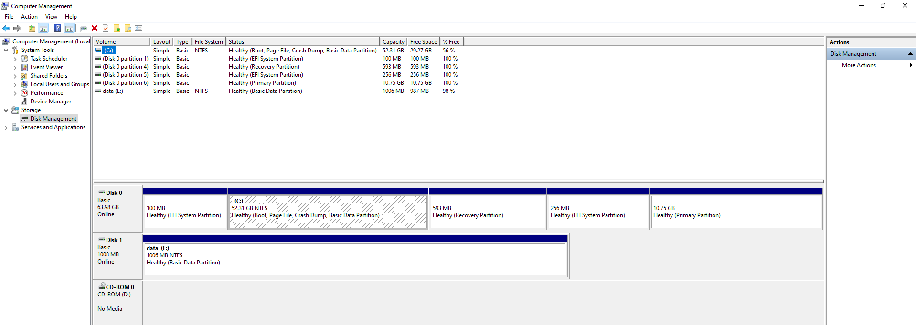Expand the Event Viewer node

pos(15,68)
